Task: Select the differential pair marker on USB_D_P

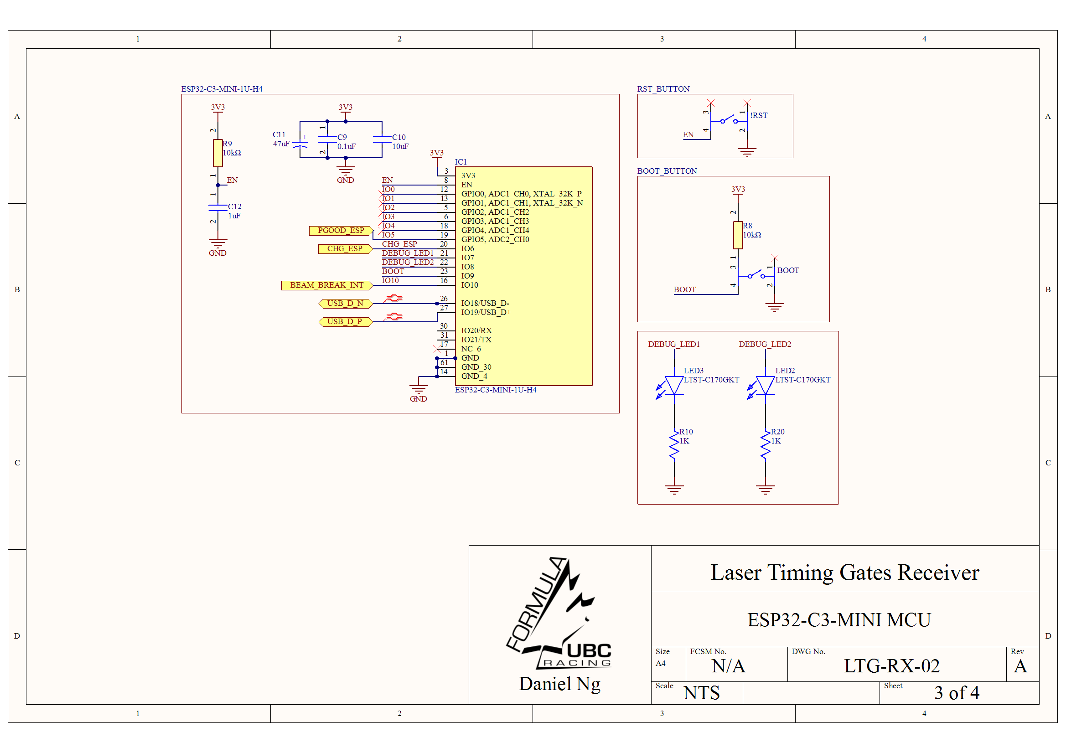Action: [394, 317]
